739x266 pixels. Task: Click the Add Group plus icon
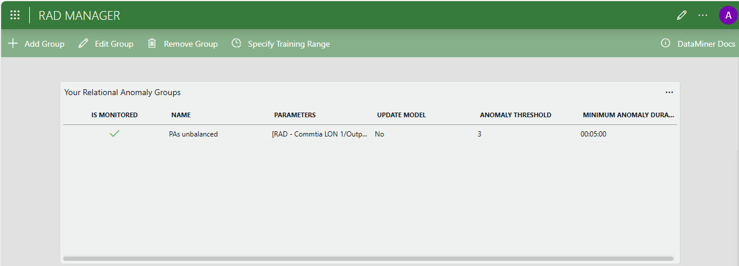(13, 44)
